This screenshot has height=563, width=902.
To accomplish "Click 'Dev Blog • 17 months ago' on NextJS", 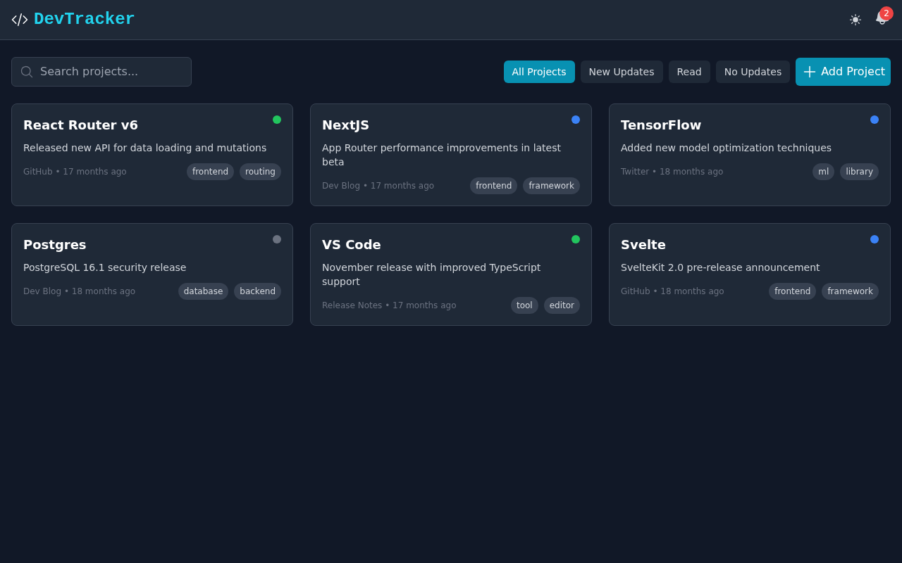I will click(378, 186).
